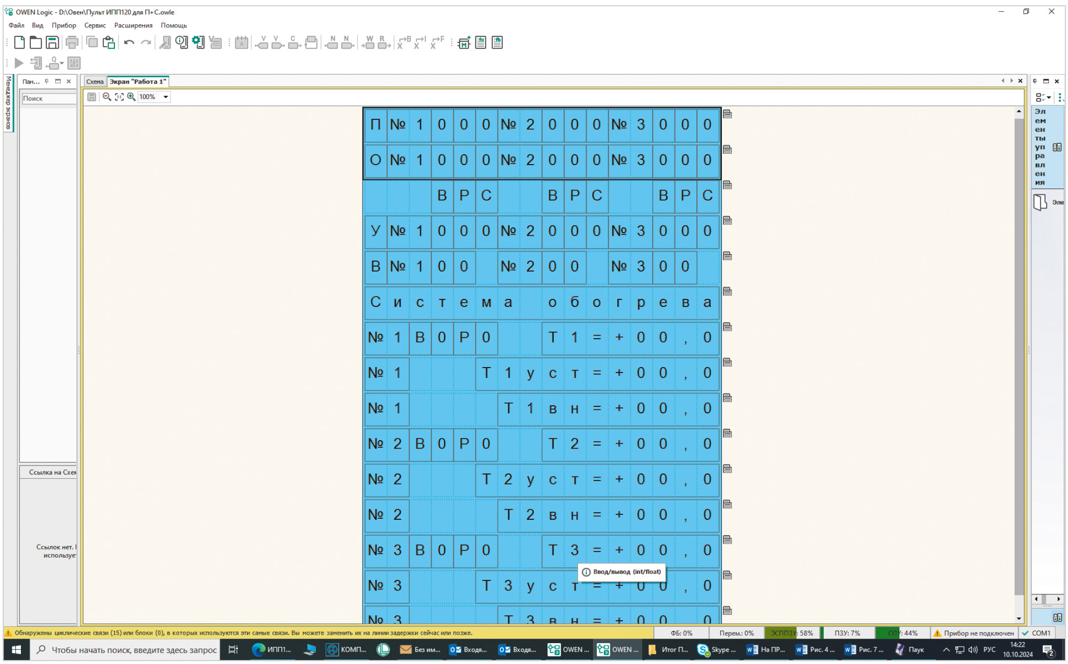Toggle the pin on the left 'Пан...' panel
The height and width of the screenshot is (664, 1068).
click(x=47, y=81)
